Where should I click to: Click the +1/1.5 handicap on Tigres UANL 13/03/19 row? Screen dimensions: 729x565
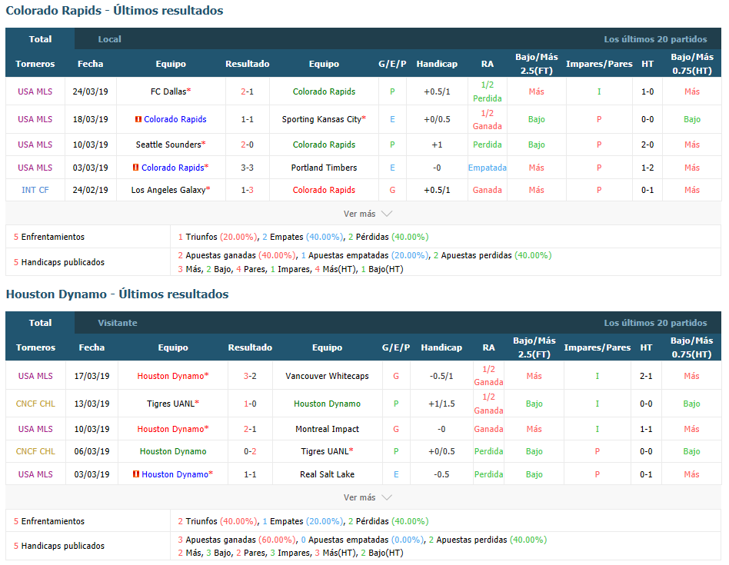pyautogui.click(x=441, y=404)
